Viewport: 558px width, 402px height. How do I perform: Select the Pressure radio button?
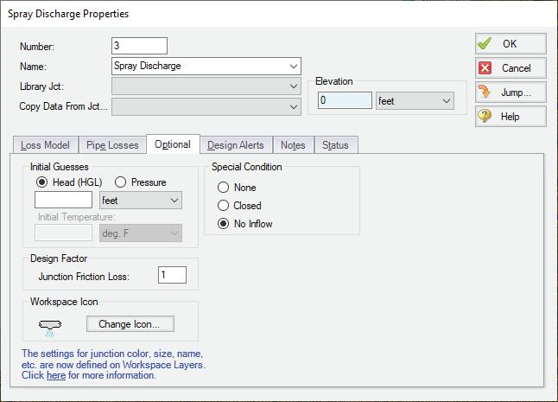click(121, 182)
